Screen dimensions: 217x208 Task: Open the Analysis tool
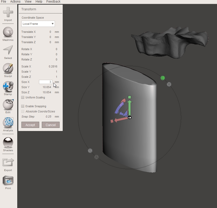(x=8, y=122)
